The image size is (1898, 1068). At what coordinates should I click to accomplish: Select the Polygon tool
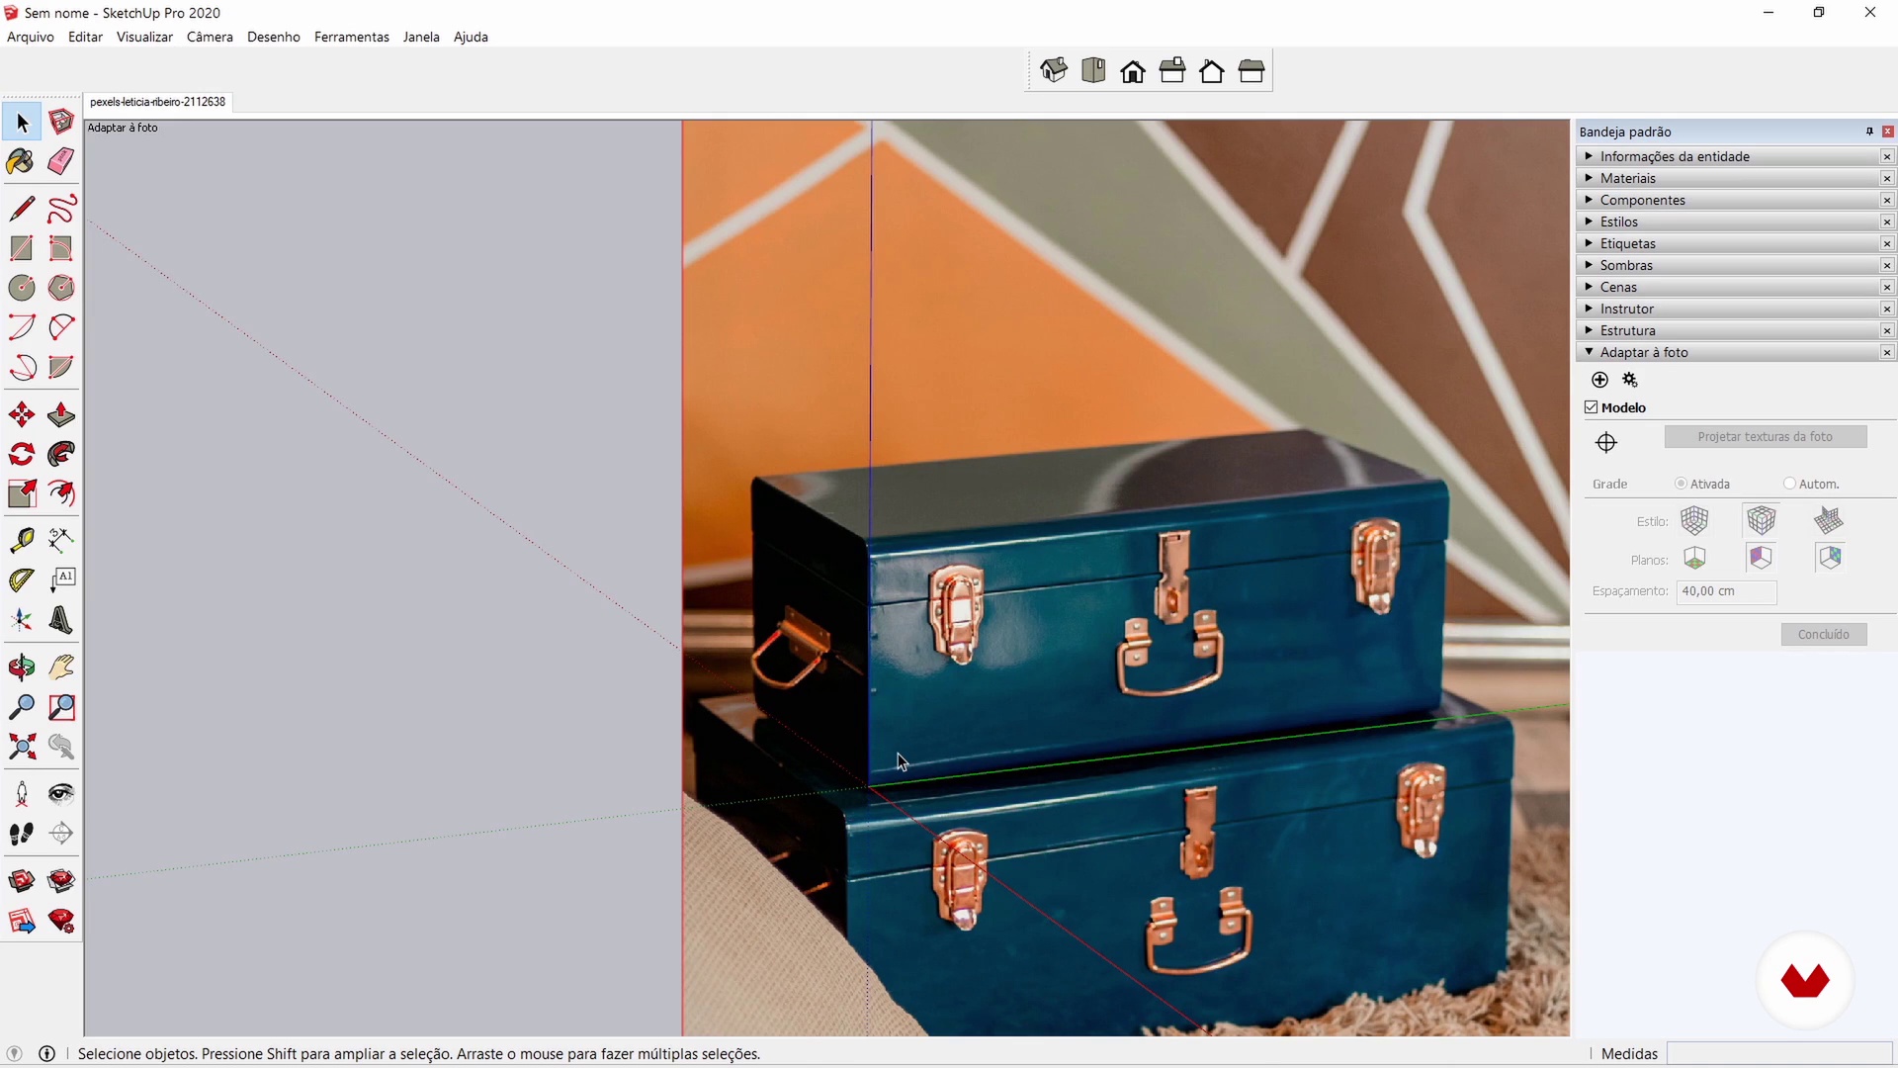[61, 288]
